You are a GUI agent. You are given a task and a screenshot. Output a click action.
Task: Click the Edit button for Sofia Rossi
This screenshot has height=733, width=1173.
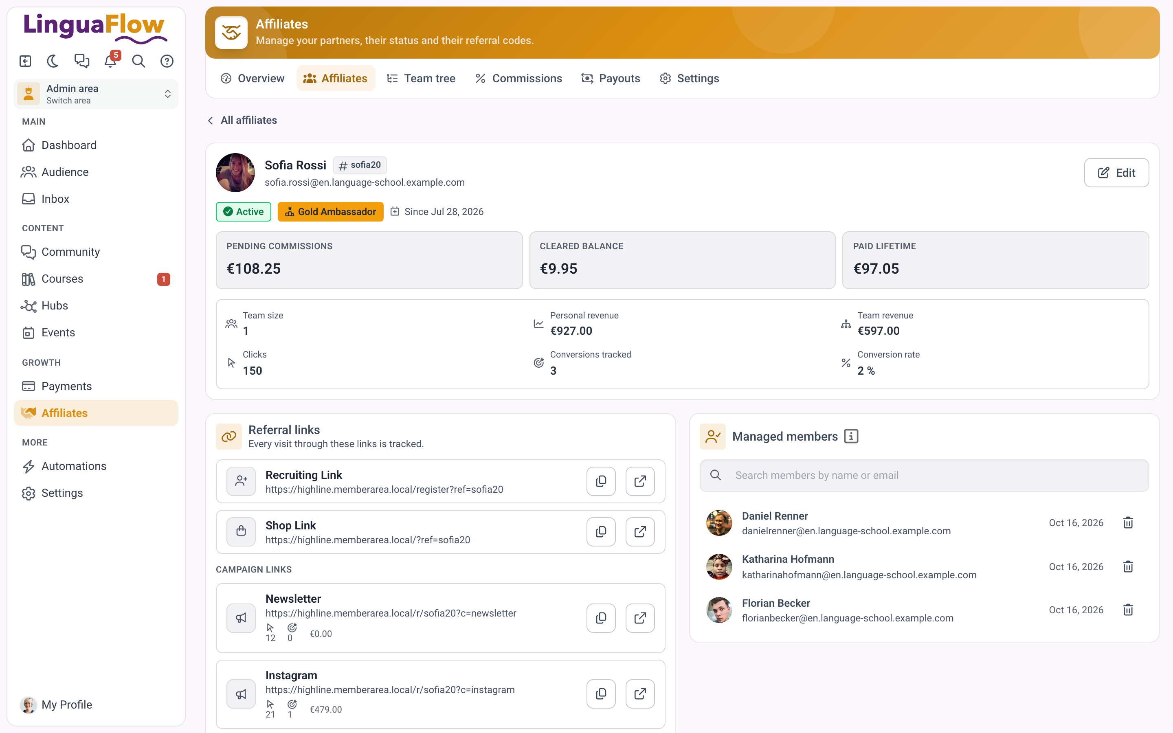1116,173
